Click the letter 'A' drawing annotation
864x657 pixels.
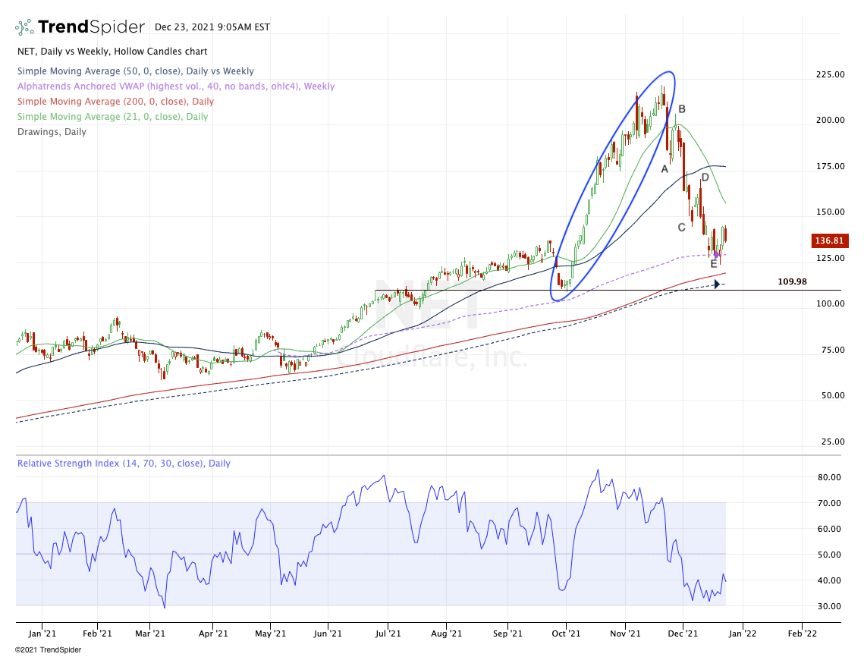(664, 169)
